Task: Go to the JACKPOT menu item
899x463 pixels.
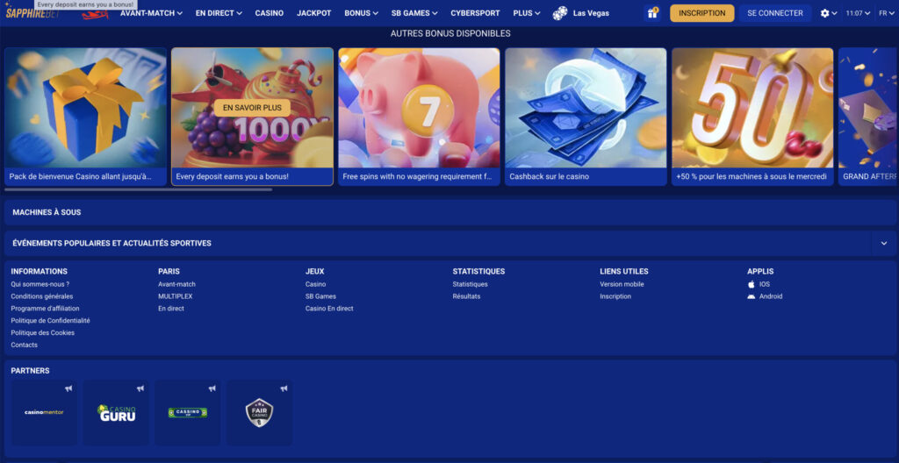Action: (x=313, y=13)
